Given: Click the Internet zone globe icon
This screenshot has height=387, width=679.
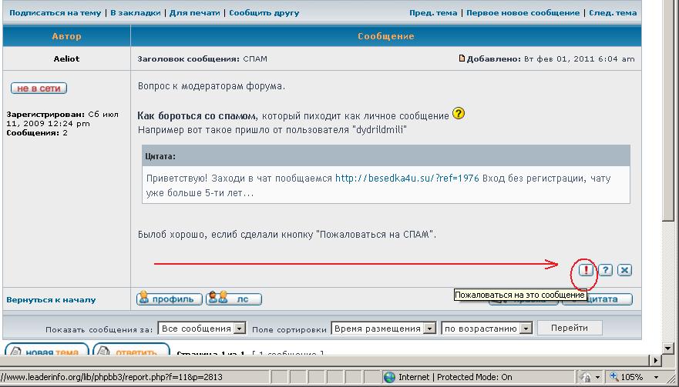Looking at the screenshot, I should [x=389, y=377].
